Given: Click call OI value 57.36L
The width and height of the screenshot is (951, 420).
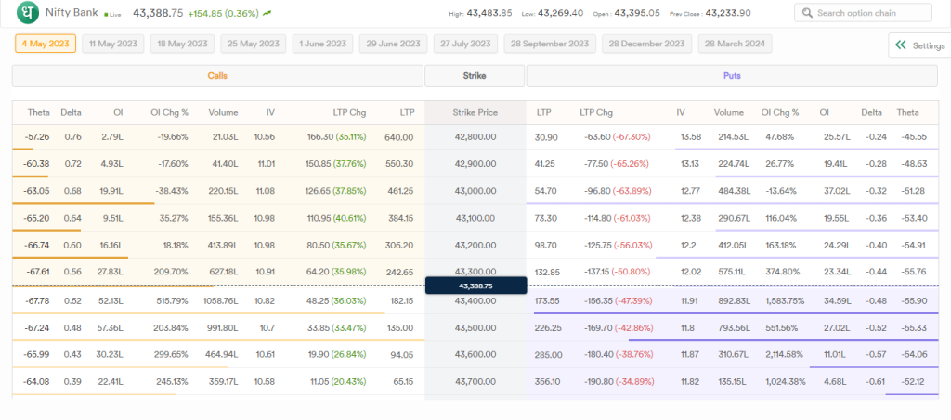Looking at the screenshot, I should coord(110,327).
